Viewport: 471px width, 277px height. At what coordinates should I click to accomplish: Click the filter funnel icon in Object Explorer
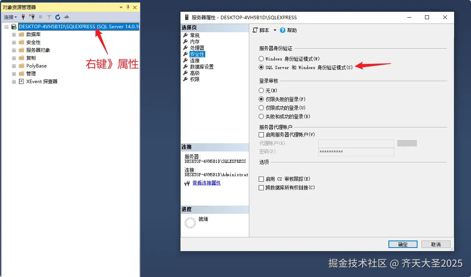[x=49, y=17]
